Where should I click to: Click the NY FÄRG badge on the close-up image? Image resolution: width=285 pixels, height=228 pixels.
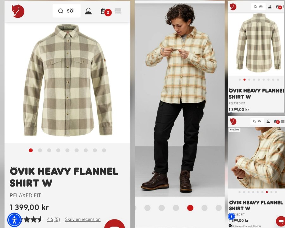coord(234,130)
